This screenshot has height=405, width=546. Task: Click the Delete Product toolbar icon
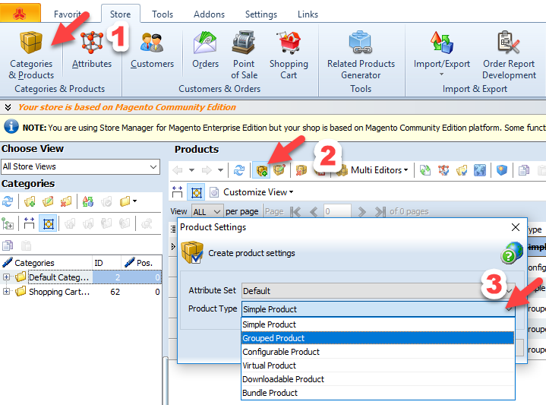coord(301,170)
